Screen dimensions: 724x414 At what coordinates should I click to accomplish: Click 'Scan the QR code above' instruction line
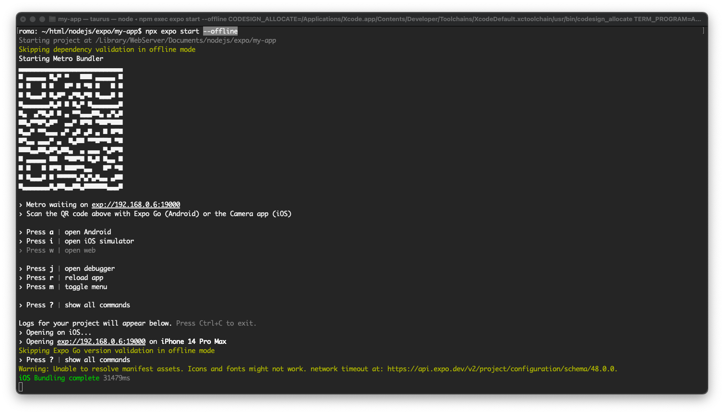[x=155, y=214]
